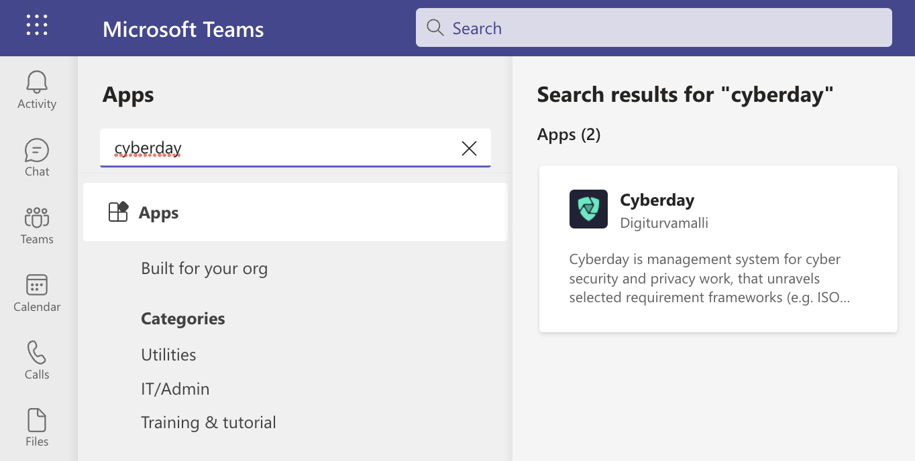Click the Apps (2) results heading

pyautogui.click(x=569, y=135)
